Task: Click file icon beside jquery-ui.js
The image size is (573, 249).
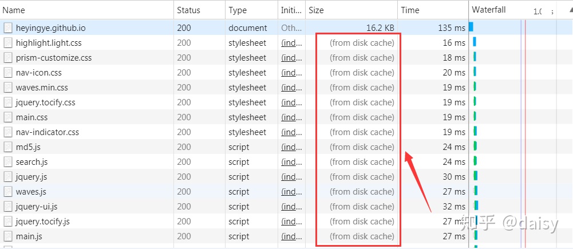Action: tap(8, 207)
